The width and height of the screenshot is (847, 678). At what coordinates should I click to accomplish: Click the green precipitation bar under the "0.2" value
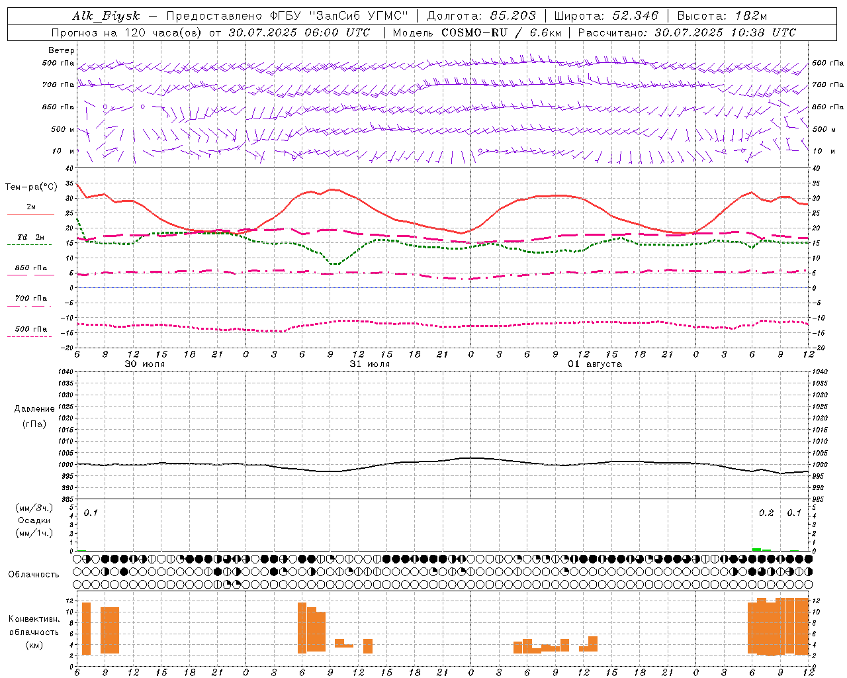tap(756, 549)
